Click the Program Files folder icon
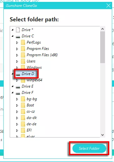The image size is (114, 162). [23, 49]
